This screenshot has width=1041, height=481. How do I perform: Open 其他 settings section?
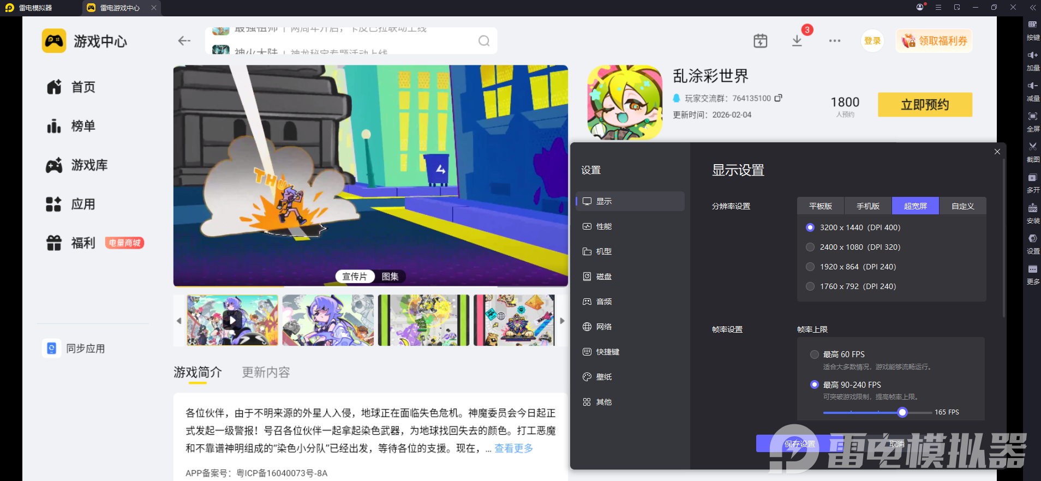coord(630,402)
